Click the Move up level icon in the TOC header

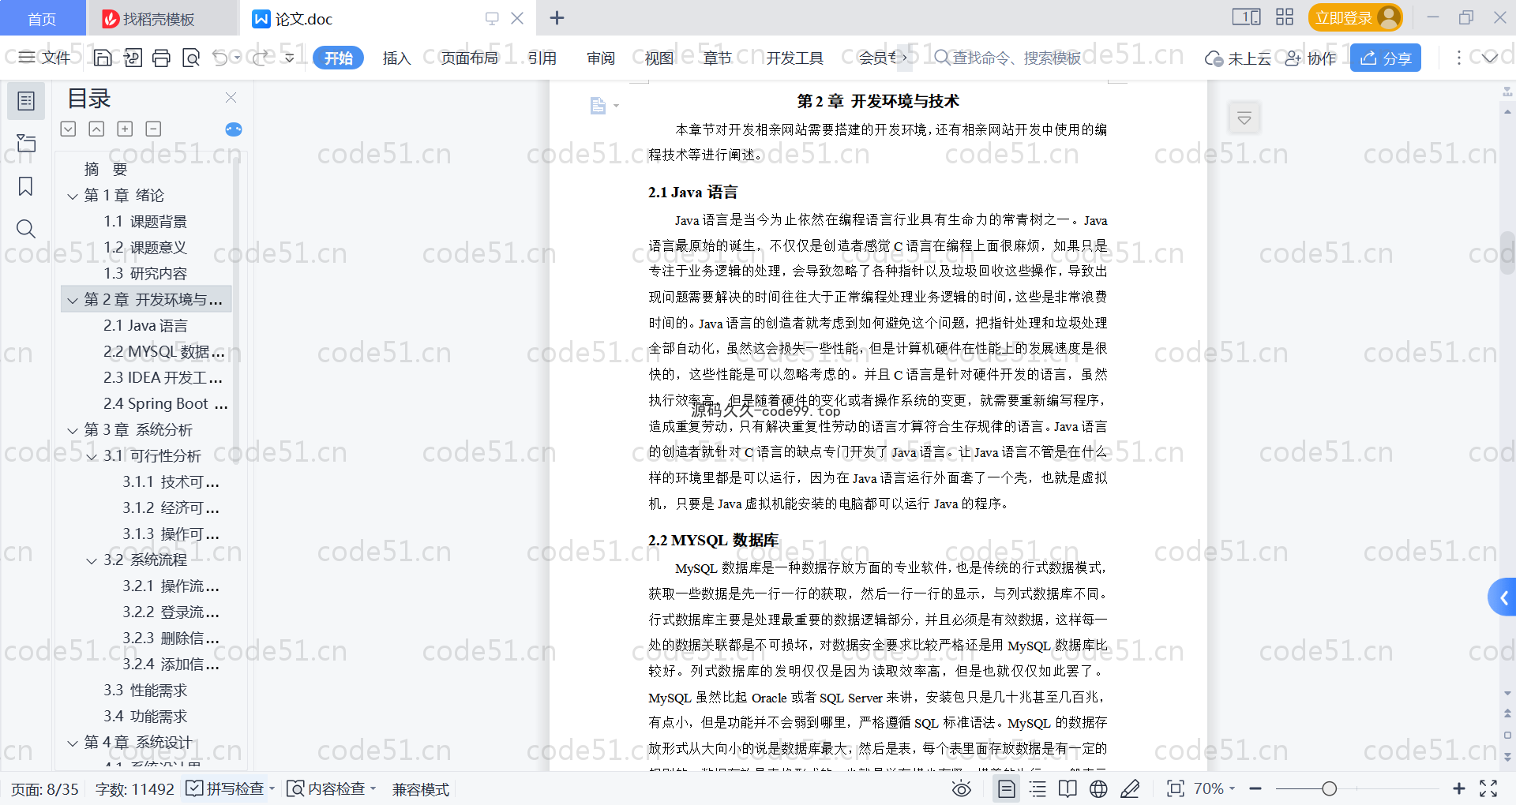pos(96,129)
